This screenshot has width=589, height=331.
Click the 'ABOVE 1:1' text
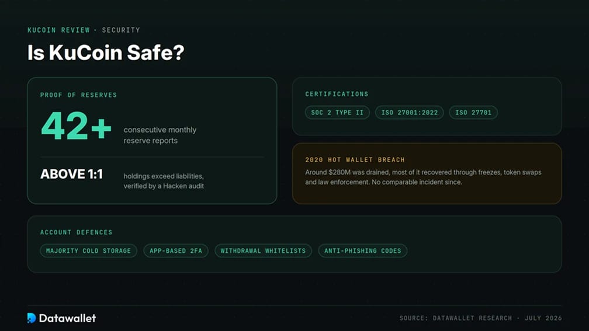pyautogui.click(x=71, y=174)
